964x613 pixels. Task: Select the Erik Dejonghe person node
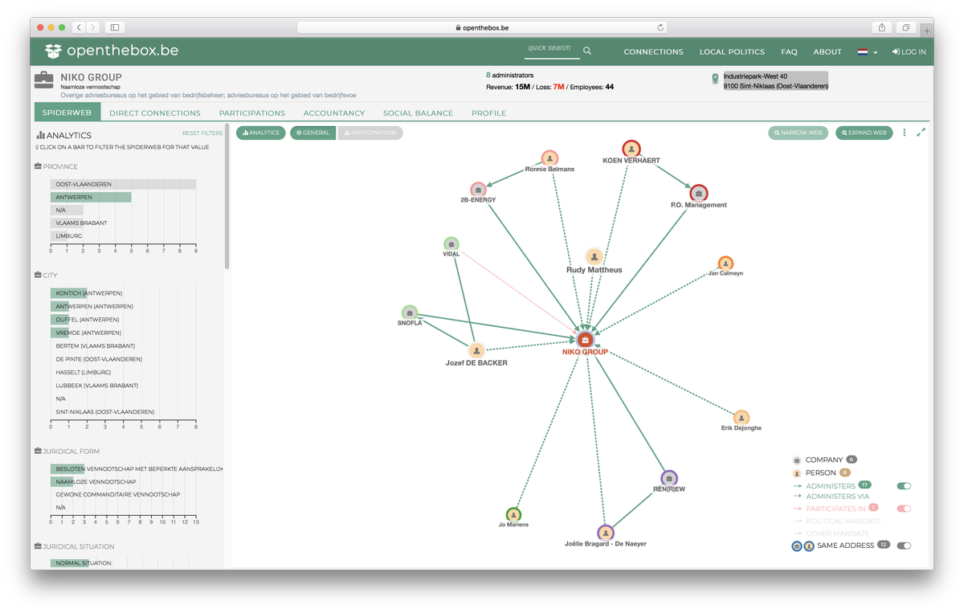[741, 418]
